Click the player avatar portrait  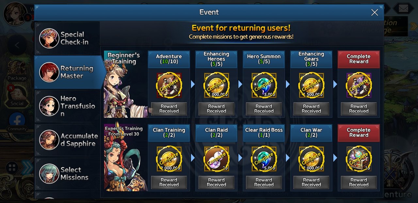[15, 14]
